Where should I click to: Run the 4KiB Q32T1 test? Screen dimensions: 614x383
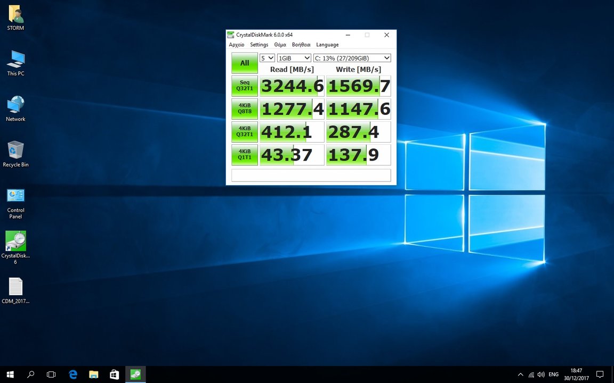coord(245,132)
